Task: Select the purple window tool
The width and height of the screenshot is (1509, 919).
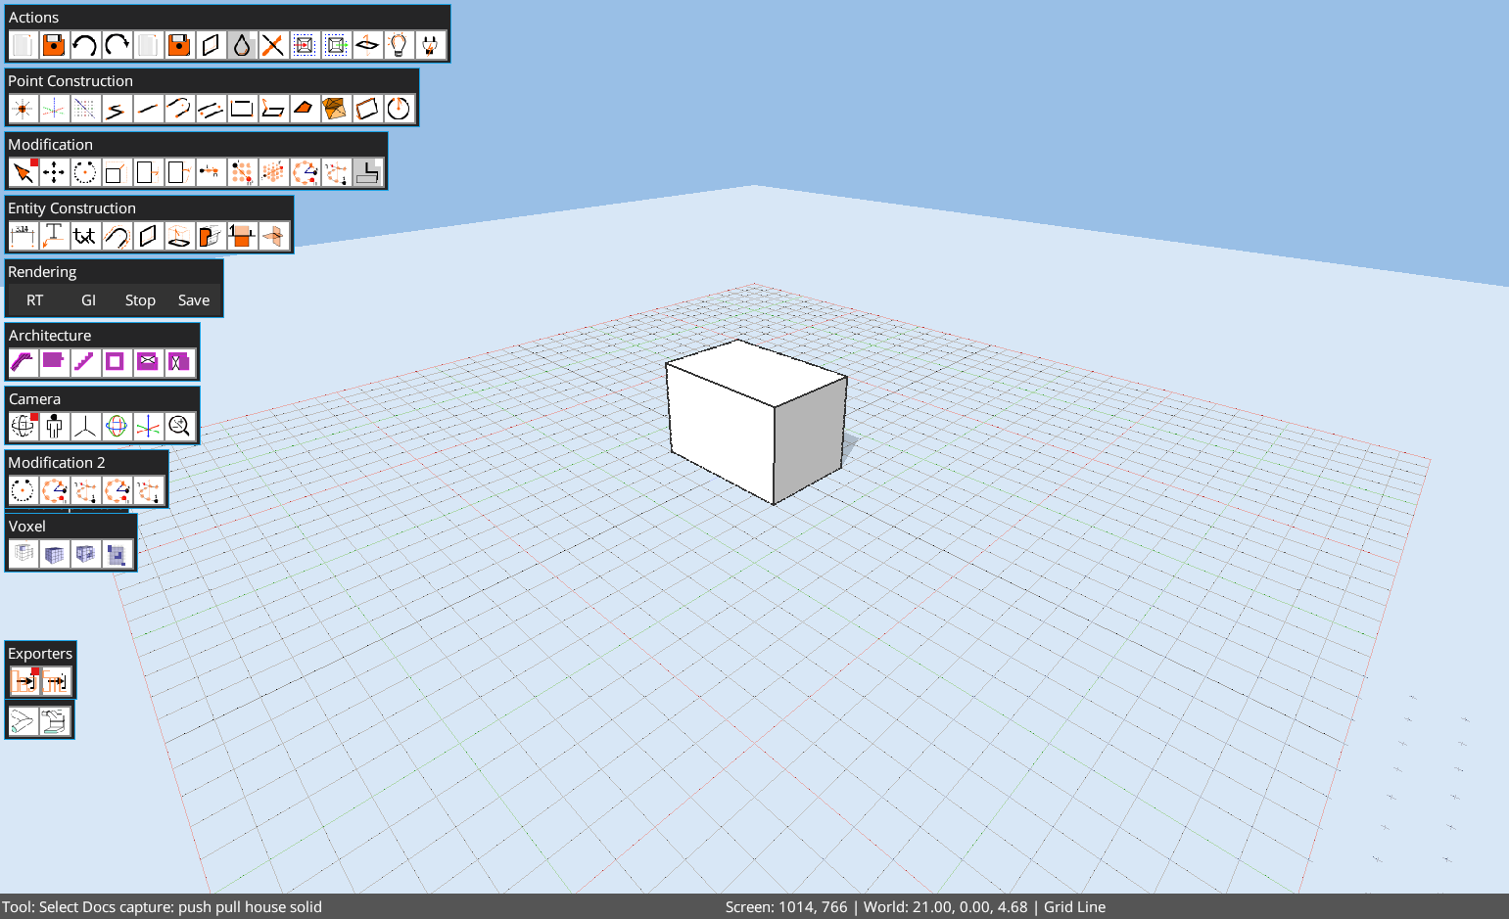Action: tap(148, 363)
